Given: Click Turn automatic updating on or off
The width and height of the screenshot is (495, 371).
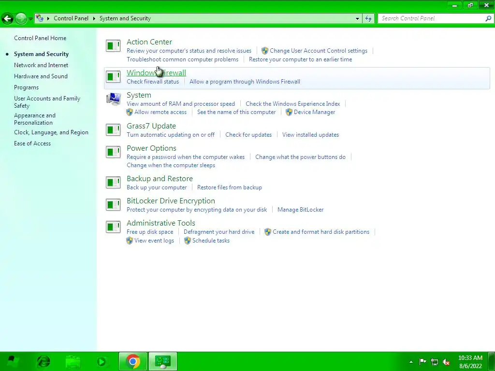Looking at the screenshot, I should [x=171, y=135].
